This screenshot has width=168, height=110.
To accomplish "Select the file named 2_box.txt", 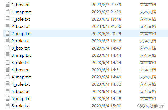I will pos(21,26).
